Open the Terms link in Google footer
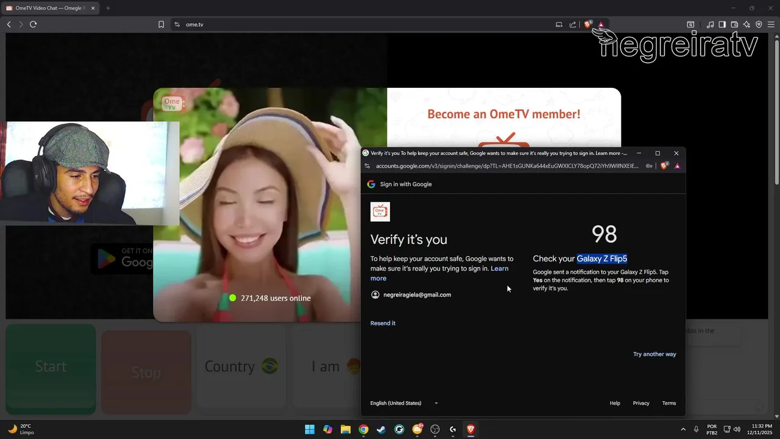This screenshot has height=439, width=780. tap(669, 403)
